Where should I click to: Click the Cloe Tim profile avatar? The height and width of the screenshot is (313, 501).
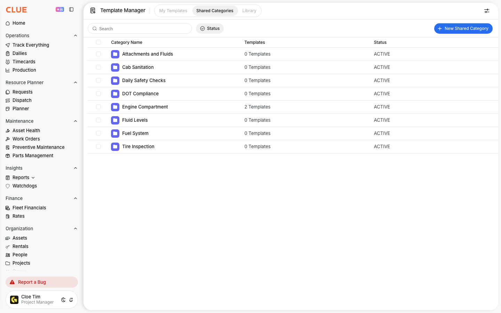coord(14,300)
